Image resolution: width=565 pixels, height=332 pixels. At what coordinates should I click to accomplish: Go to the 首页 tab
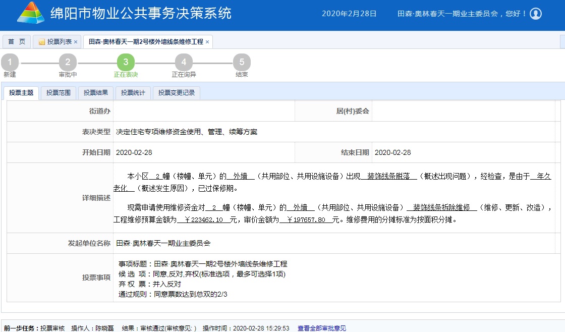pyautogui.click(x=17, y=42)
